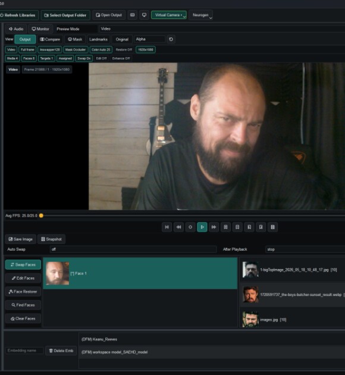Open the Alpha view dropdown
Image resolution: width=345 pixels, height=375 pixels.
tap(149, 39)
